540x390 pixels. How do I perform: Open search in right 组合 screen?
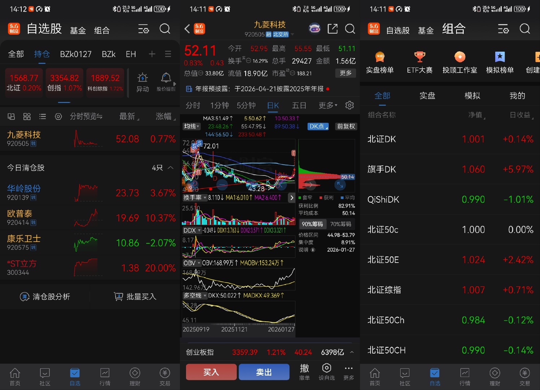(525, 29)
